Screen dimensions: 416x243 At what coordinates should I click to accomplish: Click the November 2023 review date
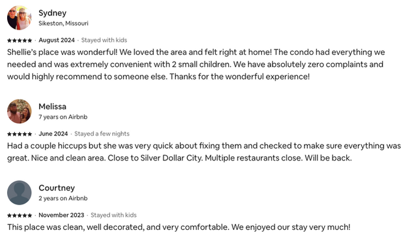click(62, 215)
